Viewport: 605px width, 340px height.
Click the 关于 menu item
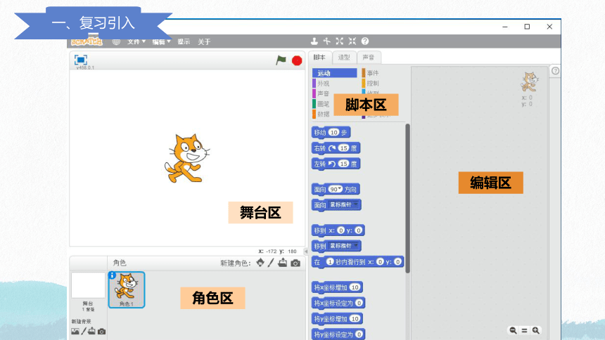coord(204,41)
